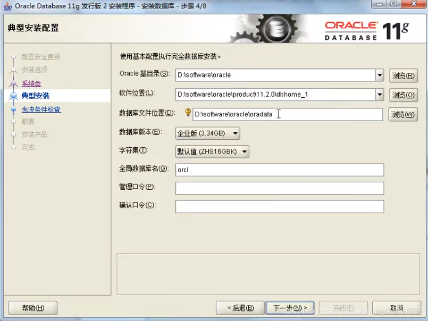Open the database edition dropdown 企业版 (3.34GB)
The image size is (428, 321).
pyautogui.click(x=208, y=133)
